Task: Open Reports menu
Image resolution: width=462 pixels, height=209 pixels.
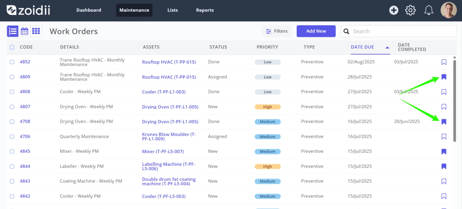Action: tap(205, 10)
